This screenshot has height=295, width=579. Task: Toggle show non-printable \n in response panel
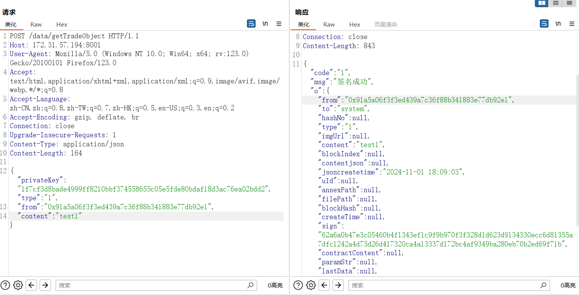[x=558, y=24]
